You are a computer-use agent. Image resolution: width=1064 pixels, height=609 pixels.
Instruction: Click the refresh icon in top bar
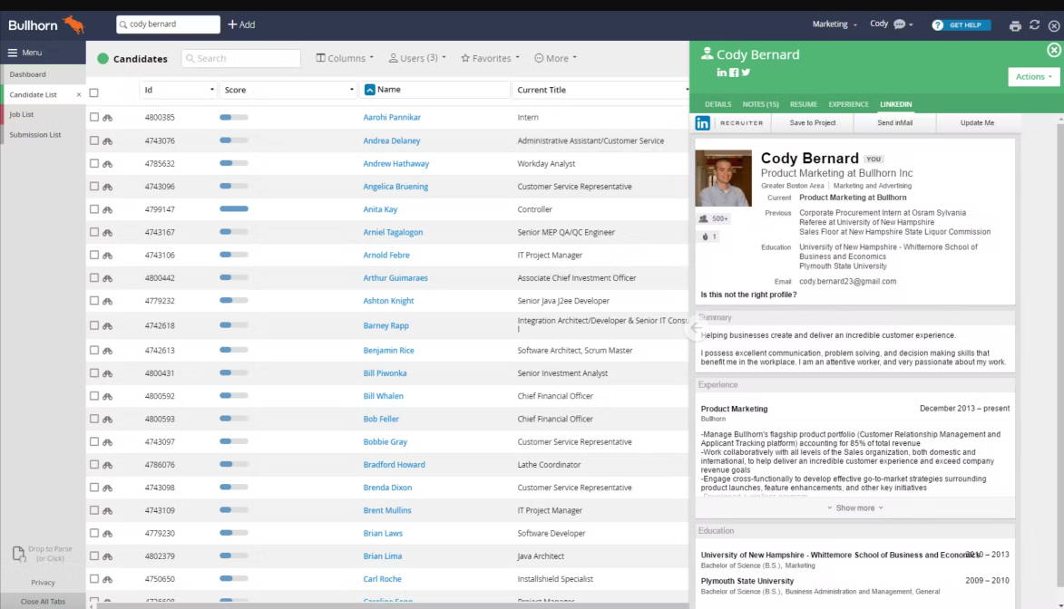pyautogui.click(x=1034, y=25)
